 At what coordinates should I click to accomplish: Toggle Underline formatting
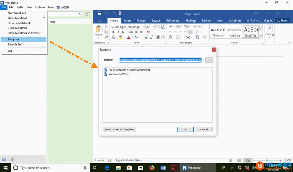click(123, 32)
